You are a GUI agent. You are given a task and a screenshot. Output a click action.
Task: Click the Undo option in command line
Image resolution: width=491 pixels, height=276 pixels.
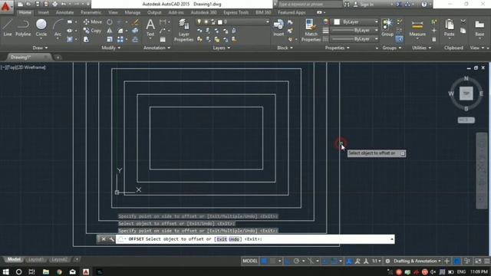(x=234, y=239)
